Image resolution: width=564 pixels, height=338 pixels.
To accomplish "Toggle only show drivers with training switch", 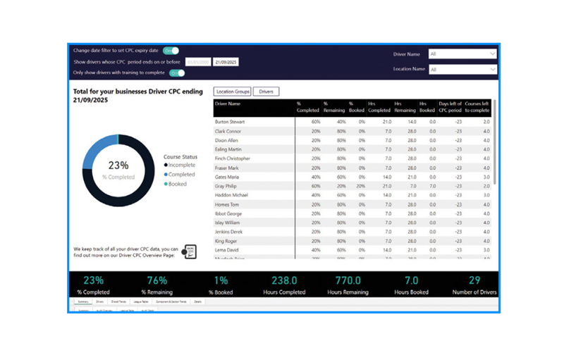I will click(177, 73).
